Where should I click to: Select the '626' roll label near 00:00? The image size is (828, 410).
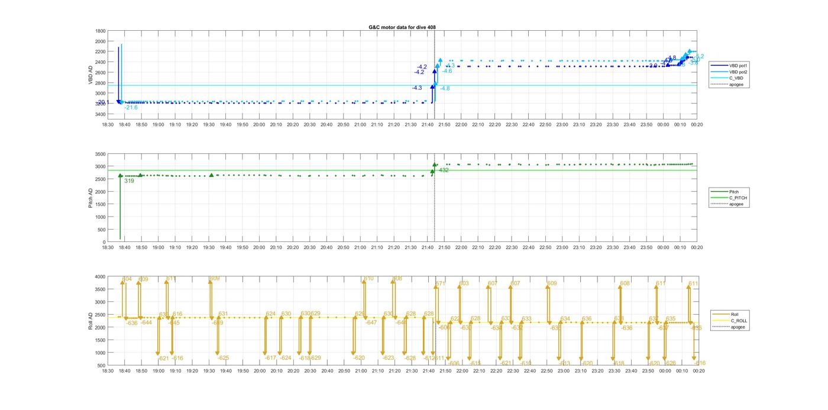tap(671, 363)
